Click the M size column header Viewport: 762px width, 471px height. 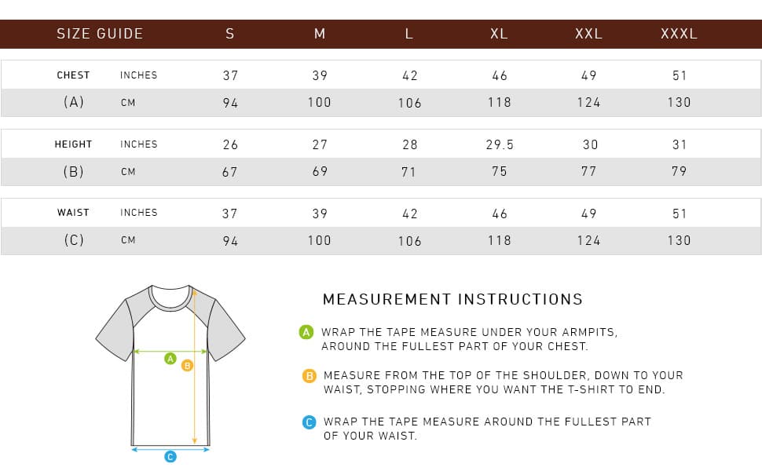[x=320, y=34]
